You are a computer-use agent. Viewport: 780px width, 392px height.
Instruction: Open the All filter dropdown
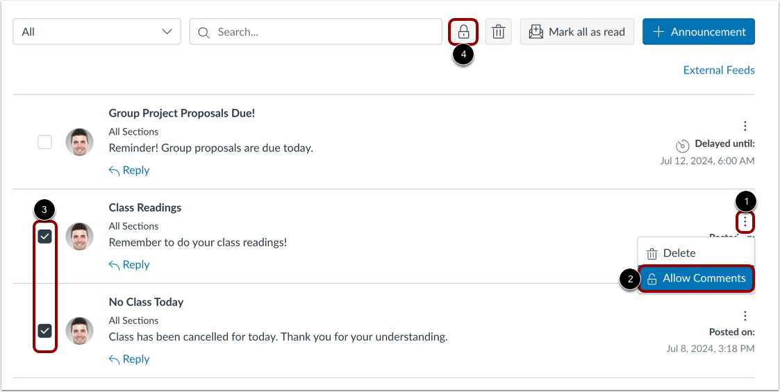[97, 32]
